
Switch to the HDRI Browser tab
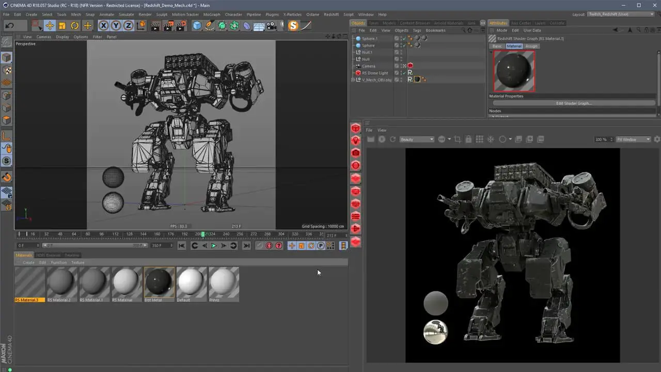pyautogui.click(x=48, y=255)
